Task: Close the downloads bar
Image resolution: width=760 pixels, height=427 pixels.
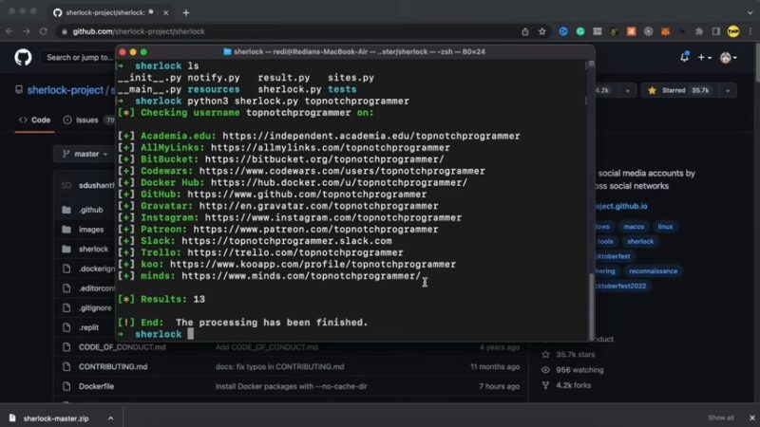Action: coord(751,418)
